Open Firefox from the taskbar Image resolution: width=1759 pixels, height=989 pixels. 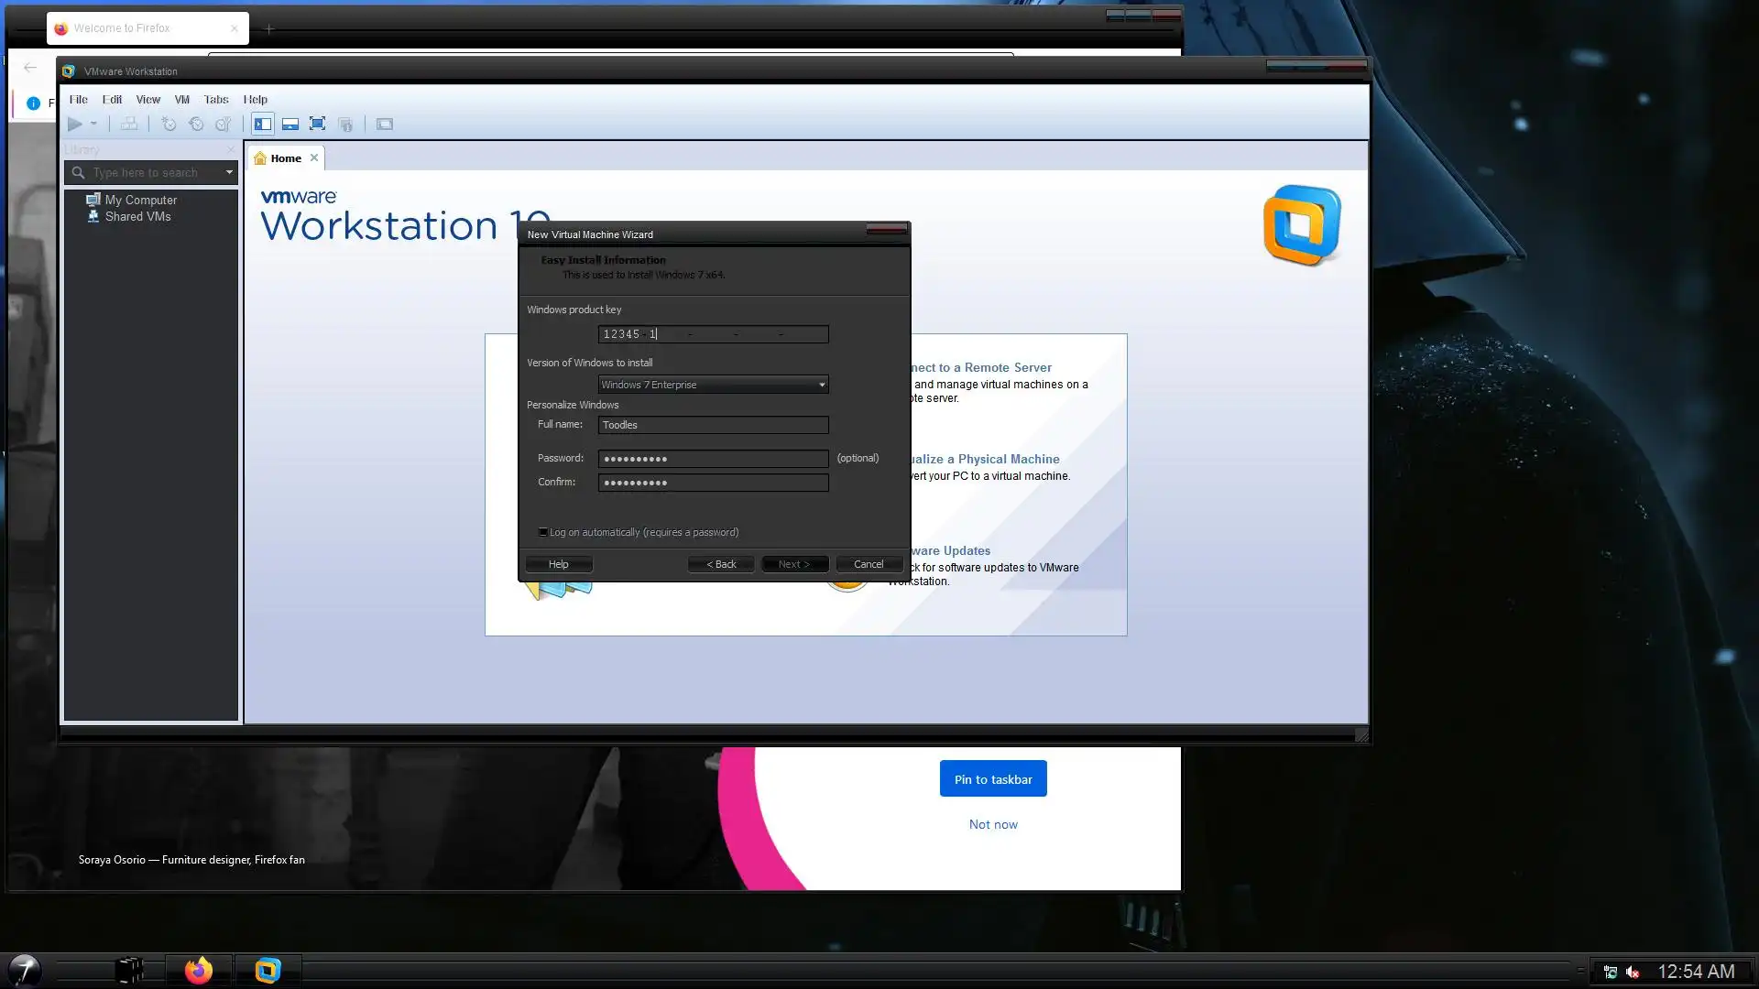pyautogui.click(x=198, y=970)
